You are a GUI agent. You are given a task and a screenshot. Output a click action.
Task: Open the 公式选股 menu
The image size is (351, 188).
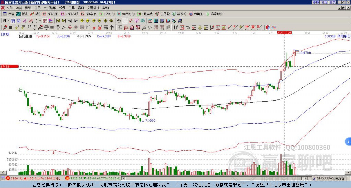pos(50,8)
